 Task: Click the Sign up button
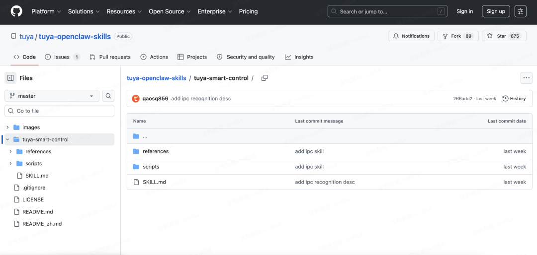pyautogui.click(x=496, y=11)
